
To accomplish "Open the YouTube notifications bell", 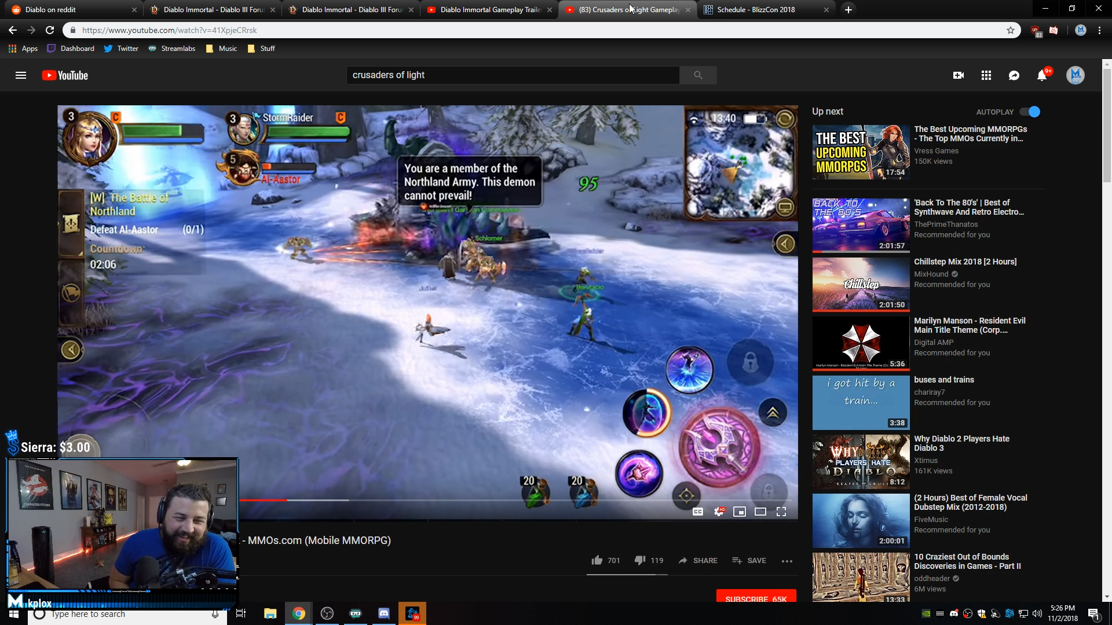I will [x=1042, y=75].
